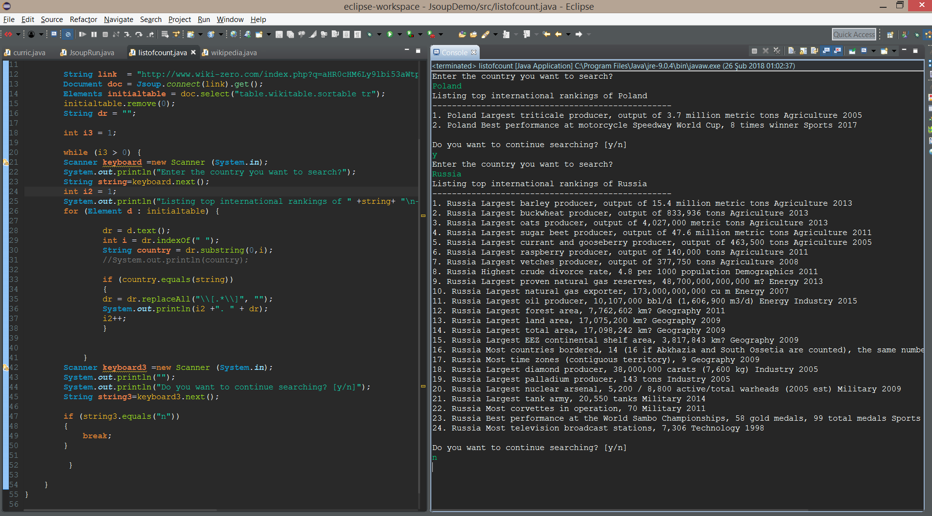932x516 pixels.
Task: Toggle Pin Console
Action: (x=852, y=51)
